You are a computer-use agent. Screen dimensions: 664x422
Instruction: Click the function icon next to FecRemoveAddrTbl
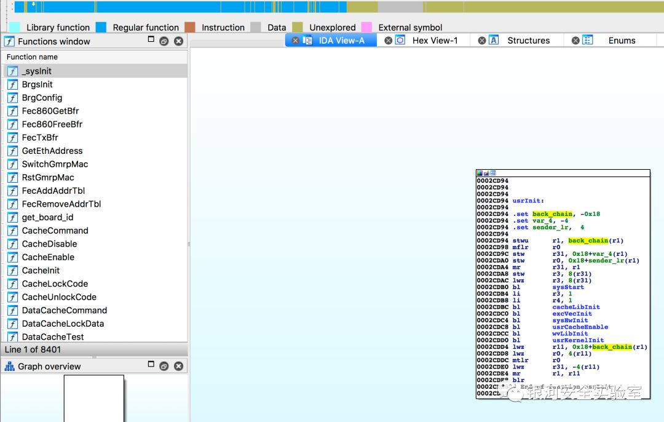(x=13, y=204)
